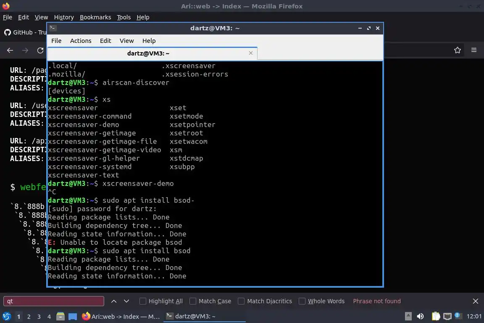The image size is (484, 323).
Task: Close the terminal tab dartz@VM3
Action: point(251,53)
